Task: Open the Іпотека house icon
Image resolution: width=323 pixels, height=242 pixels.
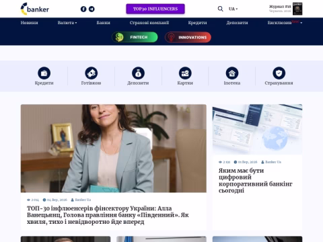Action: 232,73
